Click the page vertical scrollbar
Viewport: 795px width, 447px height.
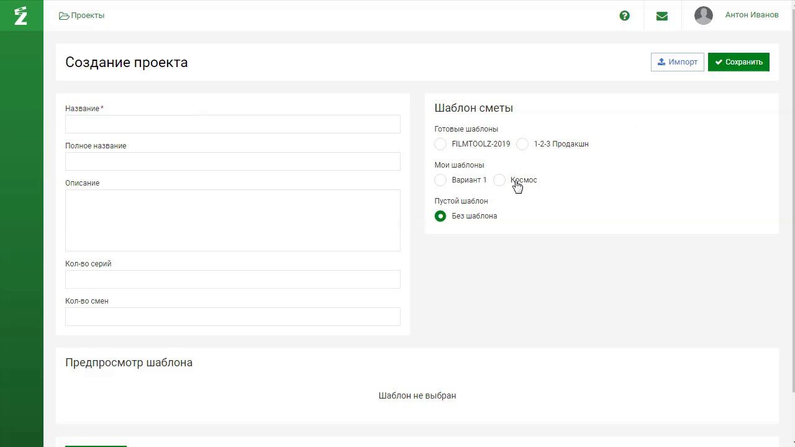point(793,199)
